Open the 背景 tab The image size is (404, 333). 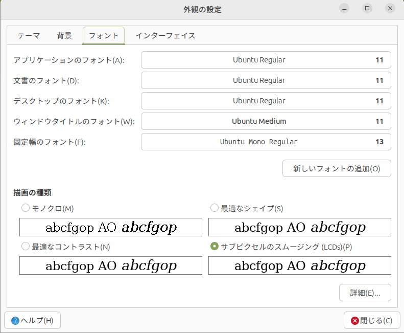coord(64,36)
